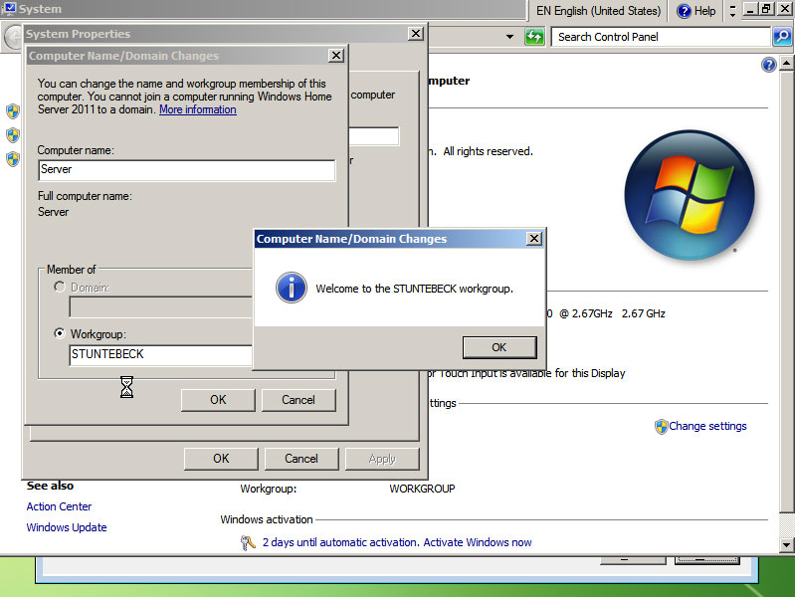Click the Activate Windows now link
The image size is (795, 597).
[x=477, y=542]
